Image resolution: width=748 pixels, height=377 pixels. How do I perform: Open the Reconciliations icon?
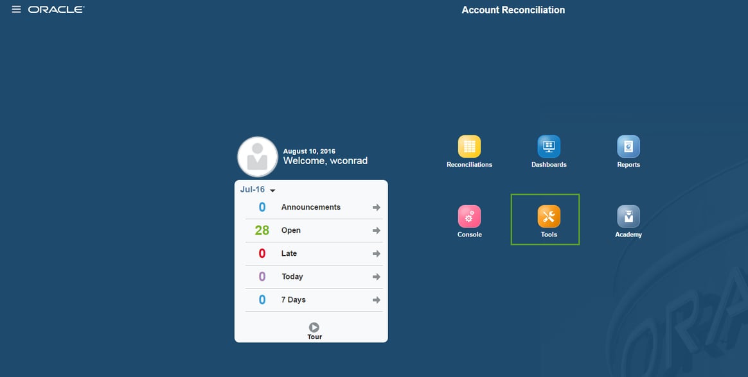pyautogui.click(x=469, y=146)
